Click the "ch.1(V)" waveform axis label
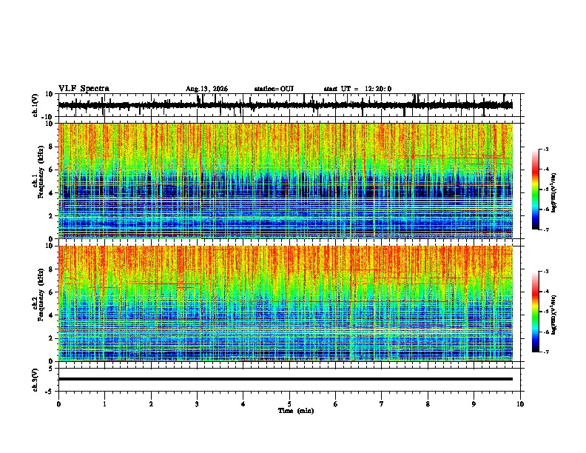 [x=36, y=105]
